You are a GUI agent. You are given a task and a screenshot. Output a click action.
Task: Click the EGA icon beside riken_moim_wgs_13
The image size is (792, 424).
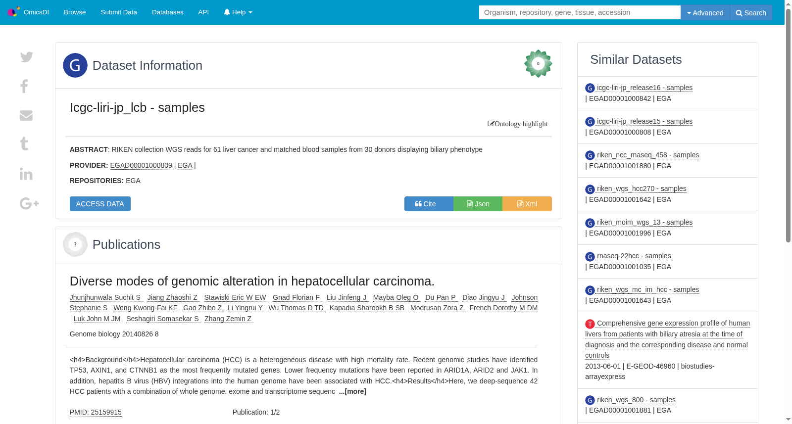pos(590,223)
